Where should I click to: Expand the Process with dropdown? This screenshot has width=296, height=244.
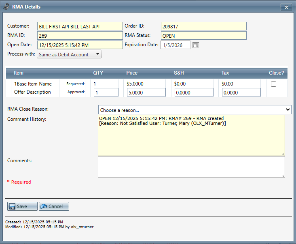69,54
